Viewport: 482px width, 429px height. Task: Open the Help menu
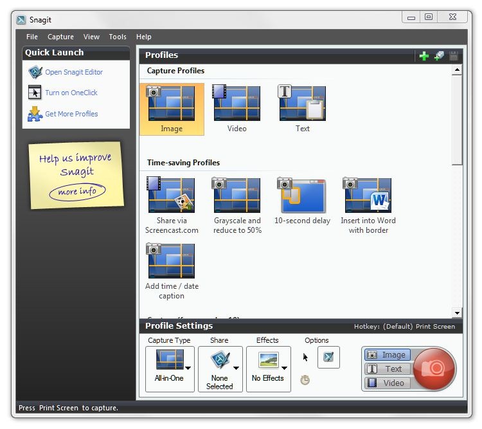143,37
